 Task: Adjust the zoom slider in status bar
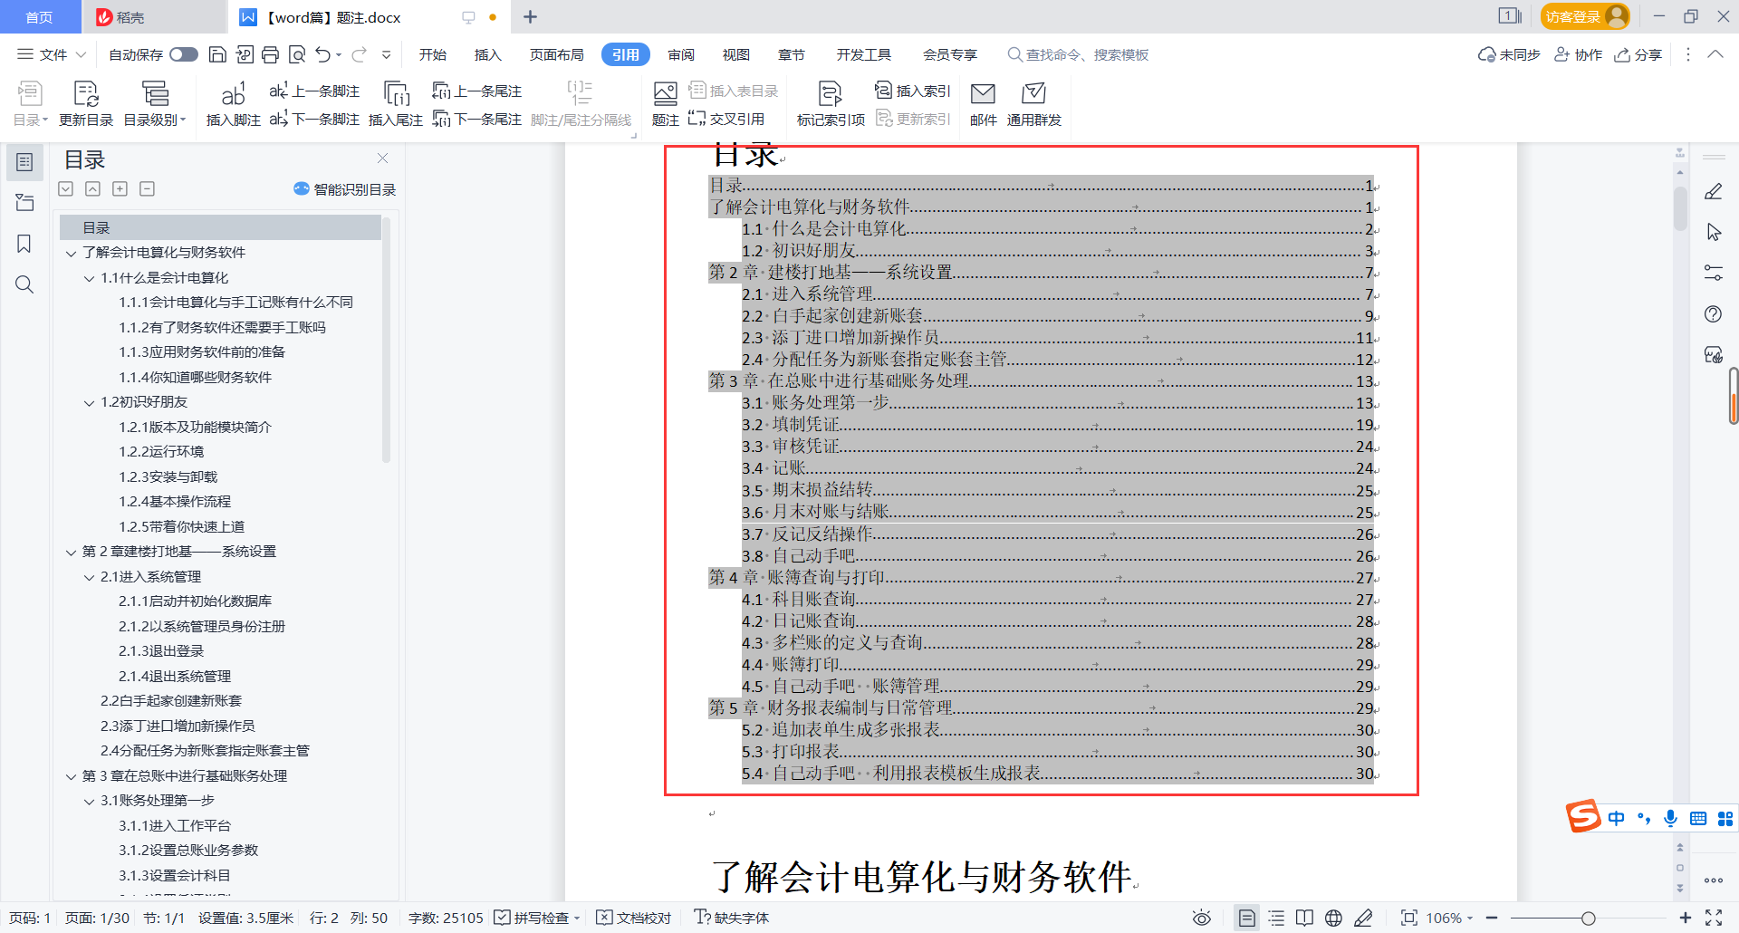(x=1590, y=918)
